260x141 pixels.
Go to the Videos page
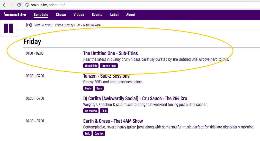(79, 15)
